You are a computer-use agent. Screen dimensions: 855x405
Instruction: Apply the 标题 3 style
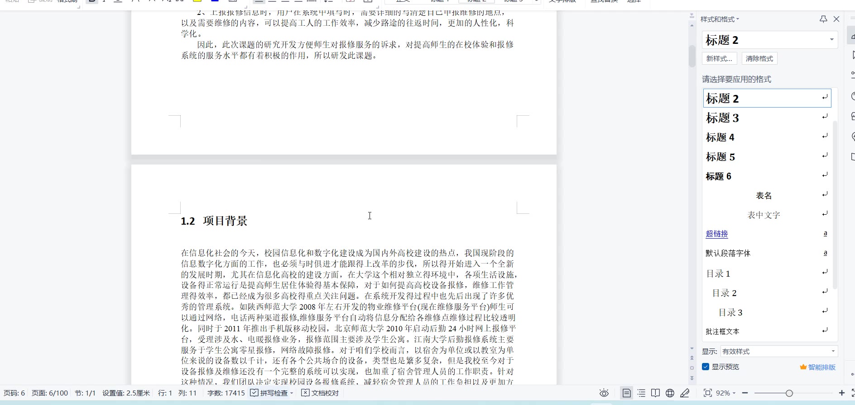coord(767,118)
